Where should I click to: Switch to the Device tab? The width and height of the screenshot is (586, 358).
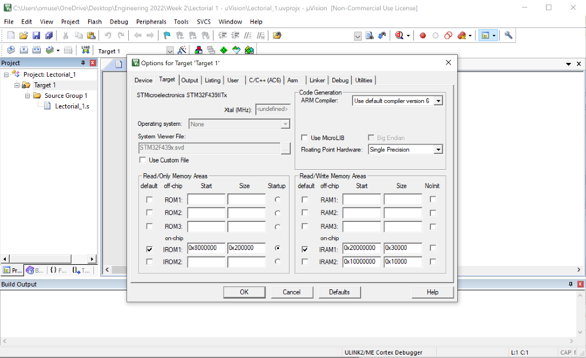(x=144, y=80)
